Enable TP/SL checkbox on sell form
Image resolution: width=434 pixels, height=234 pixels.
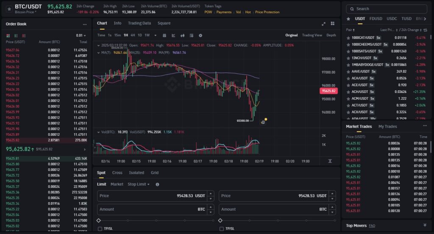click(x=221, y=229)
